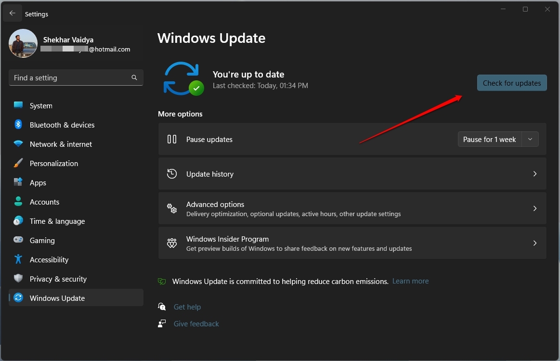Open Give feedback link
Screen dimensions: 560x361
pos(196,324)
